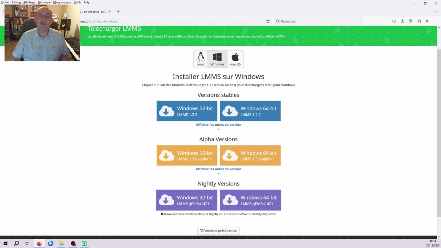This screenshot has height=248, width=441.
Task: Open the Firefox account icon
Action: pyautogui.click(x=402, y=21)
